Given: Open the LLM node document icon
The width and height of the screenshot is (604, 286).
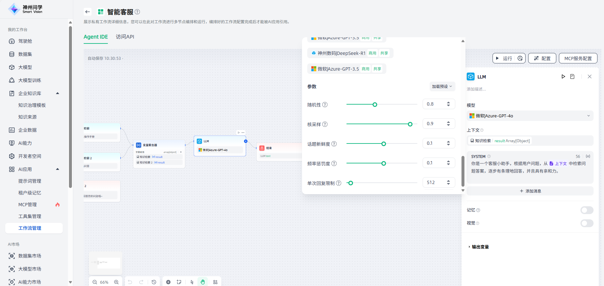Looking at the screenshot, I should coord(572,76).
